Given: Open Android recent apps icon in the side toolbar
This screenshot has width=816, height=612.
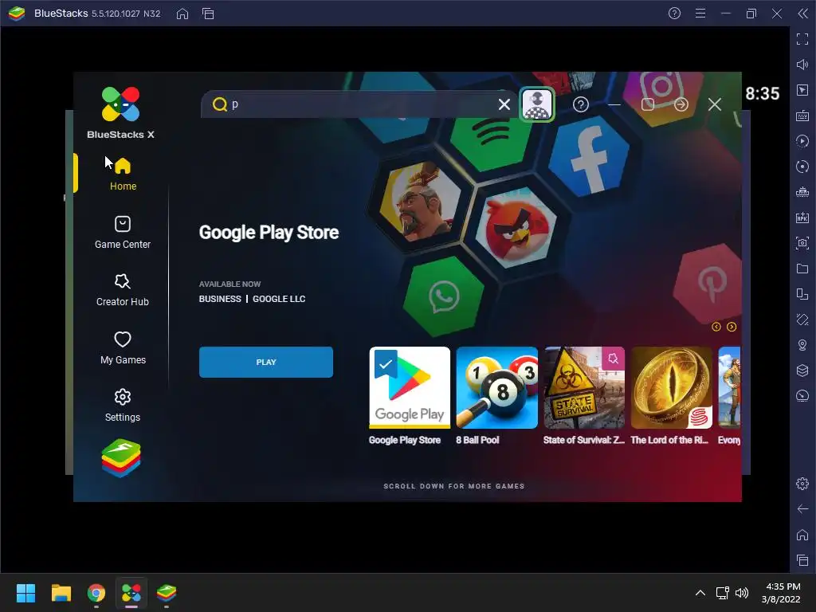Looking at the screenshot, I should (x=802, y=560).
